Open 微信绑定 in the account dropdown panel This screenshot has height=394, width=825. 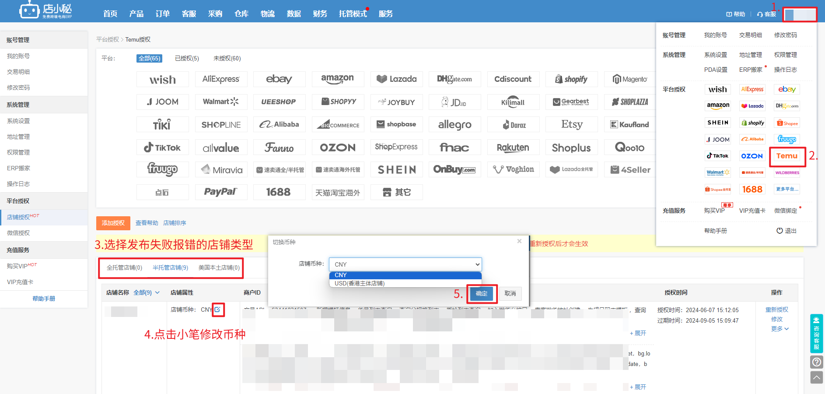click(786, 211)
